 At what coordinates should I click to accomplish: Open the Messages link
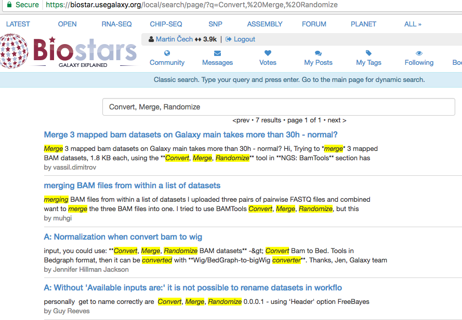(217, 62)
